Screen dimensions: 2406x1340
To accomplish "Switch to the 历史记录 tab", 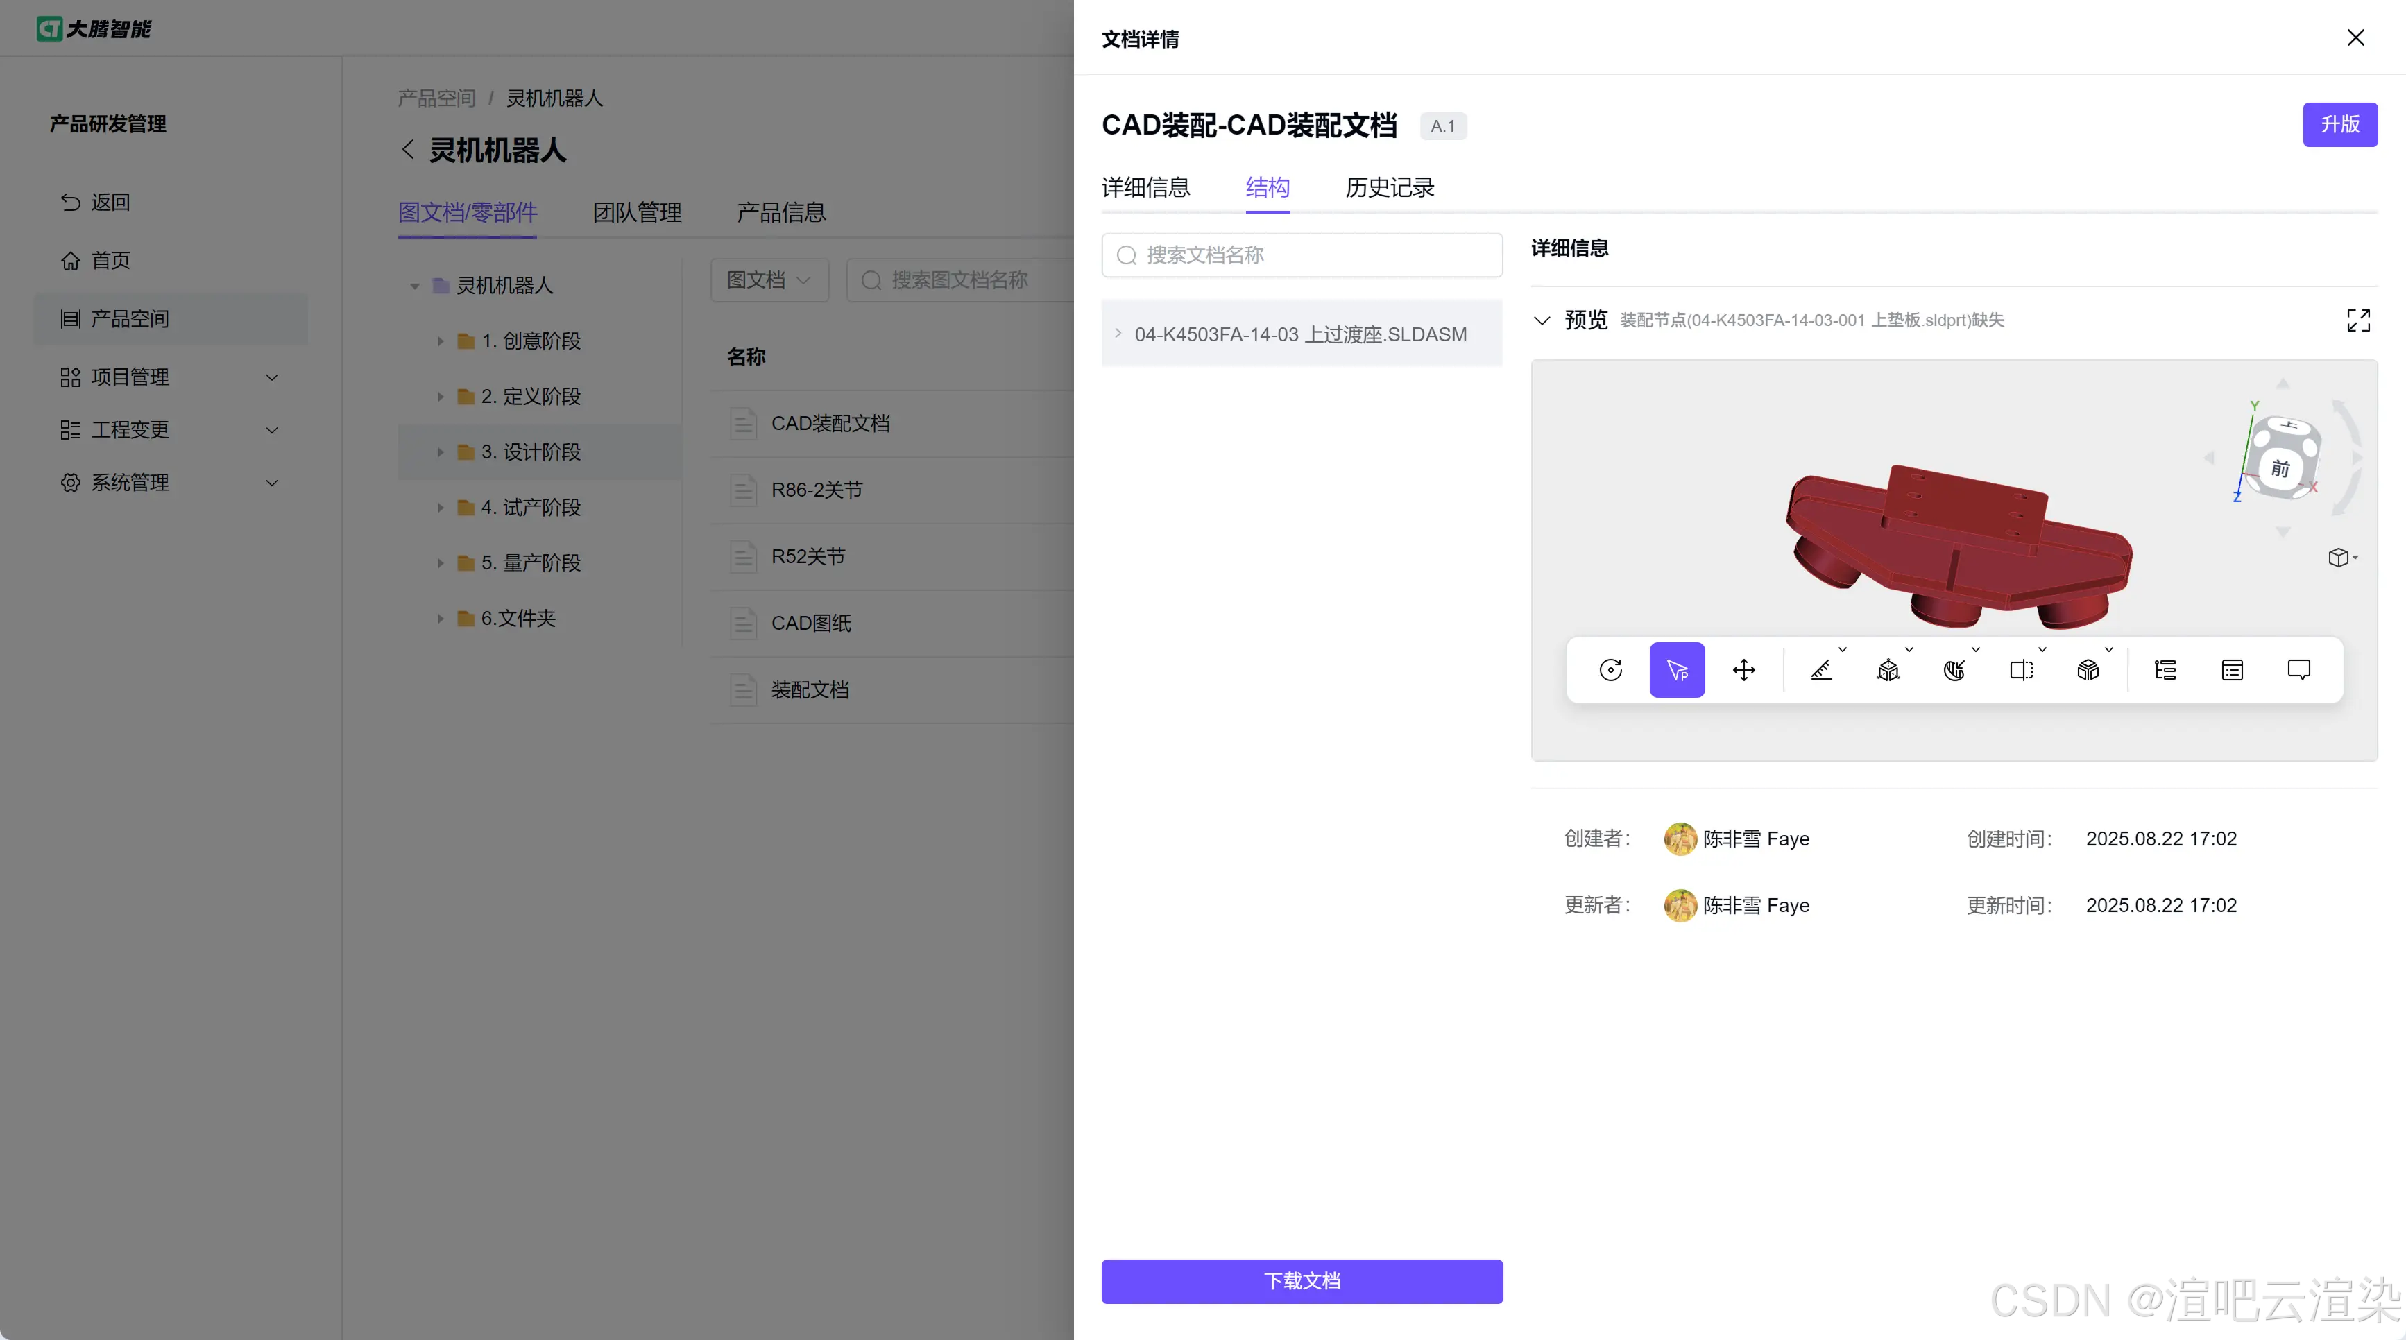I will (x=1389, y=188).
